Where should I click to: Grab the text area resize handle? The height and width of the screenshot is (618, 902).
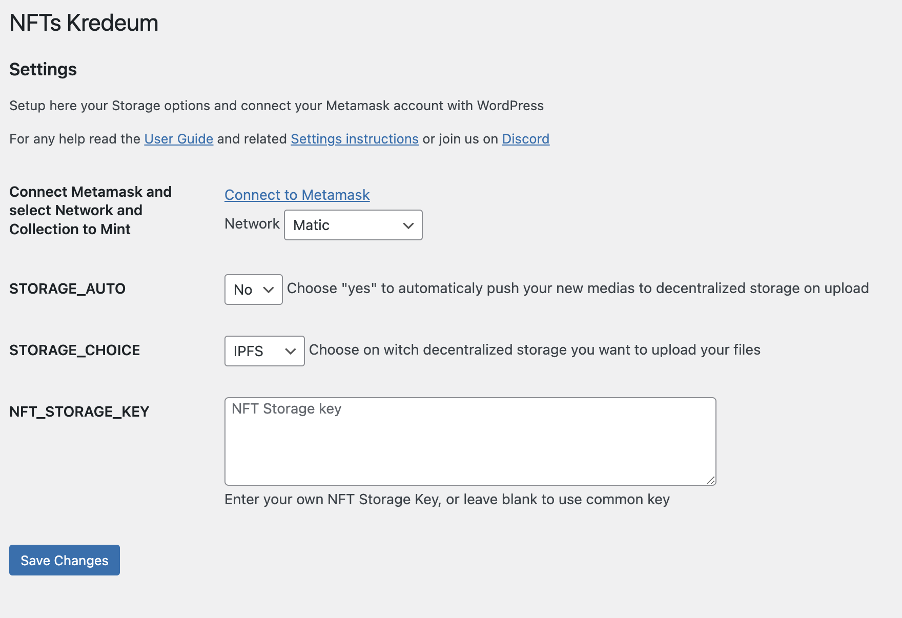(x=710, y=480)
